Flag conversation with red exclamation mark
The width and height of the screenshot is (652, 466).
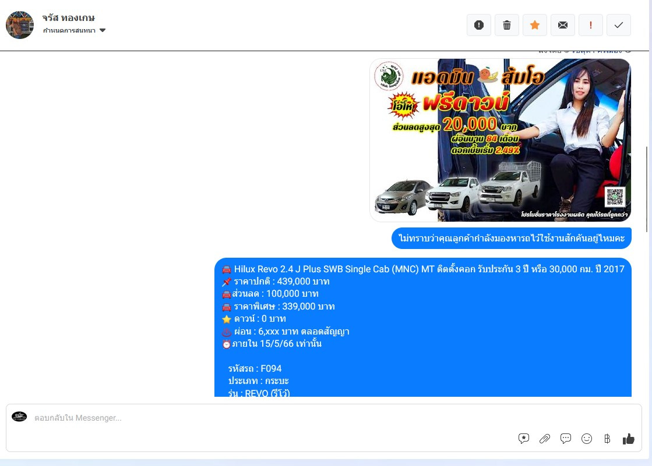pyautogui.click(x=590, y=25)
